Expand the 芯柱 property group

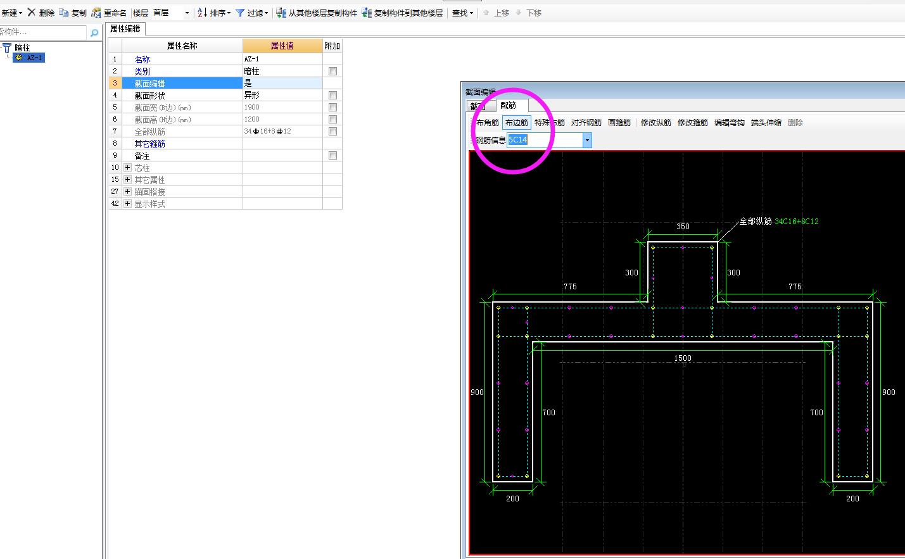(127, 167)
